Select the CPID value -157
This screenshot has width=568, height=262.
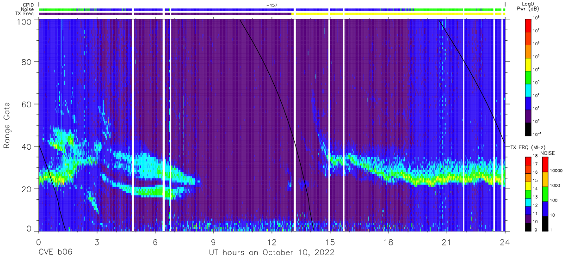coord(272,5)
